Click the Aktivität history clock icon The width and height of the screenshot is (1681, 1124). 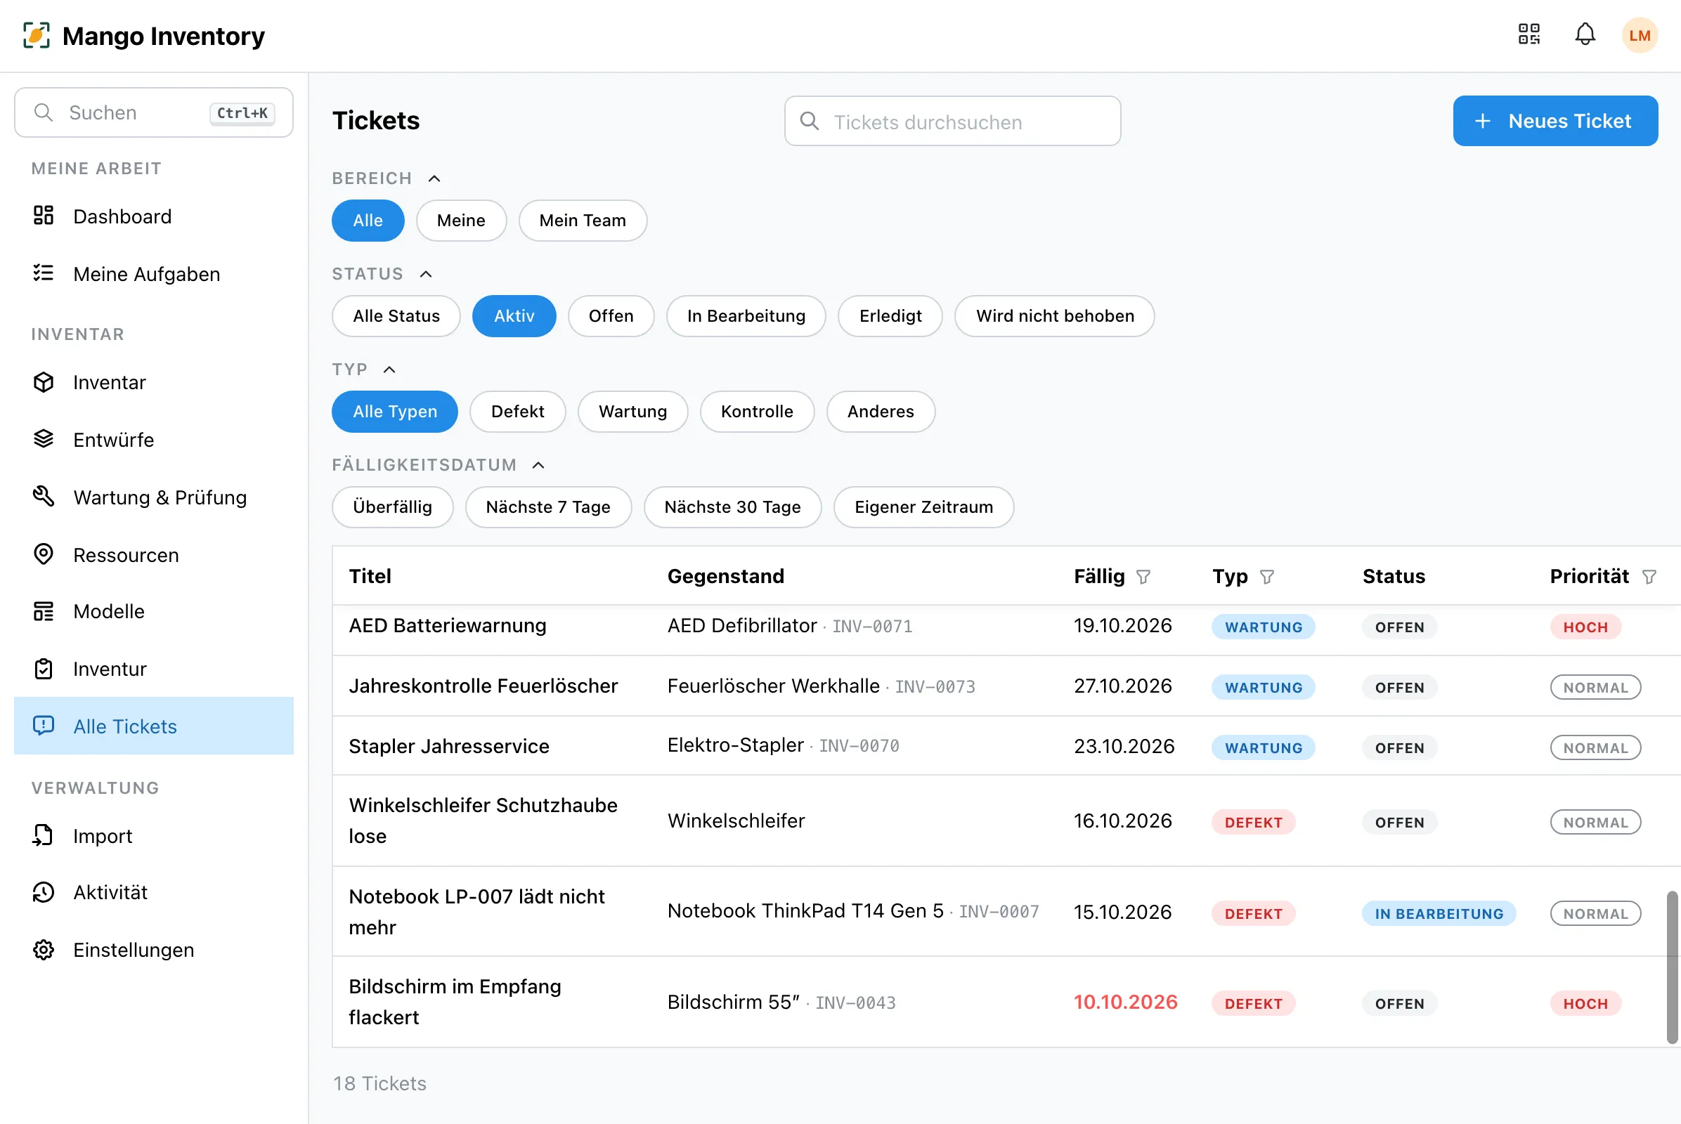point(44,892)
